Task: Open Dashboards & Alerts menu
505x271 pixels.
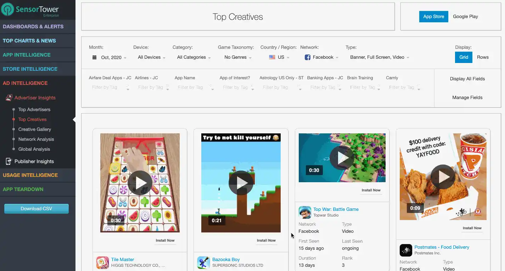Action: [x=38, y=27]
